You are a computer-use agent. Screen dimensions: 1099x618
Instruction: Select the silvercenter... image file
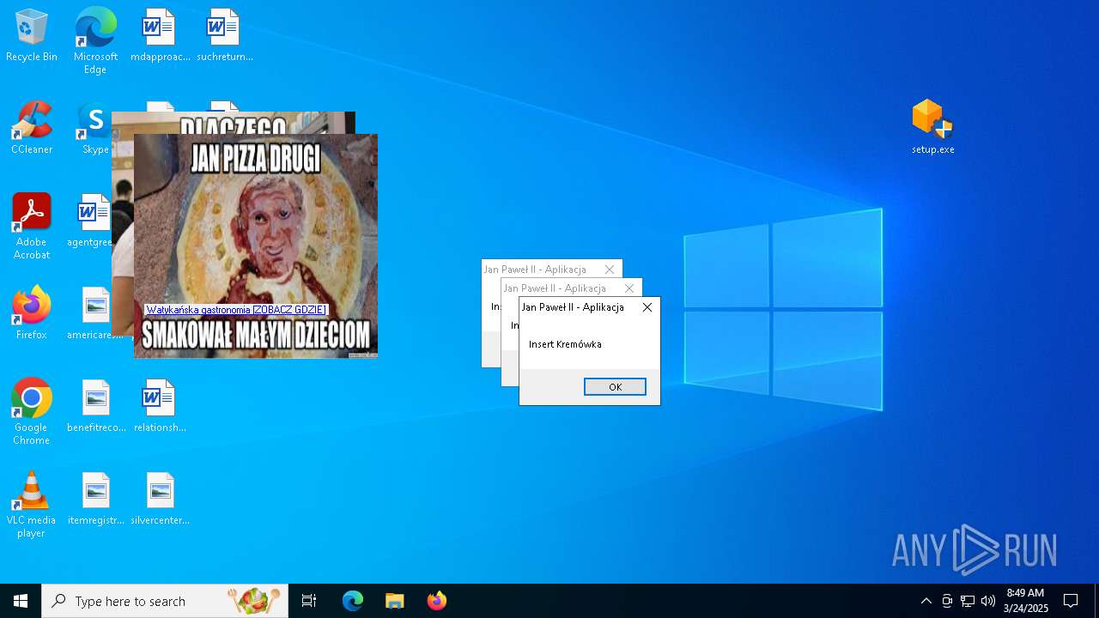point(160,500)
